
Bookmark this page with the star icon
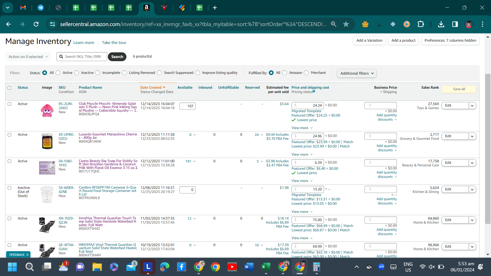coord(346,24)
